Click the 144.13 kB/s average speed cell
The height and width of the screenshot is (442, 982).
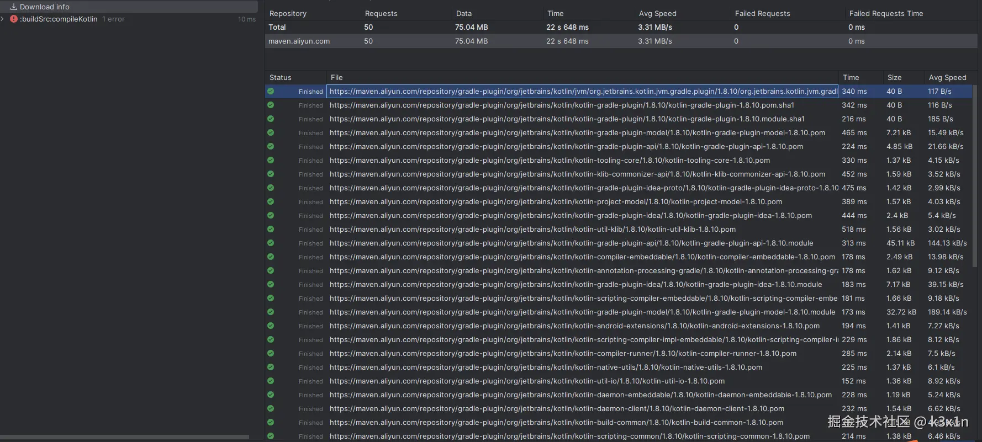tap(947, 243)
